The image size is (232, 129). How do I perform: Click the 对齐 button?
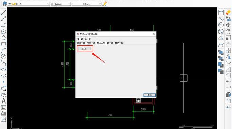84,49
